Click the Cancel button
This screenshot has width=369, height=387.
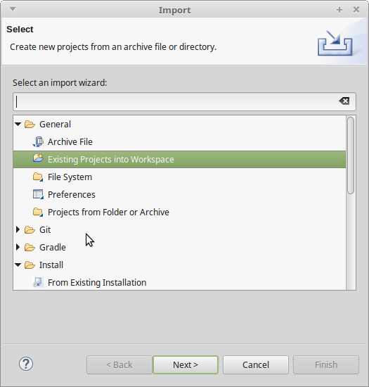click(256, 364)
